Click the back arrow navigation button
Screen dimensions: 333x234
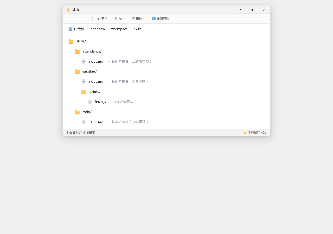70,19
